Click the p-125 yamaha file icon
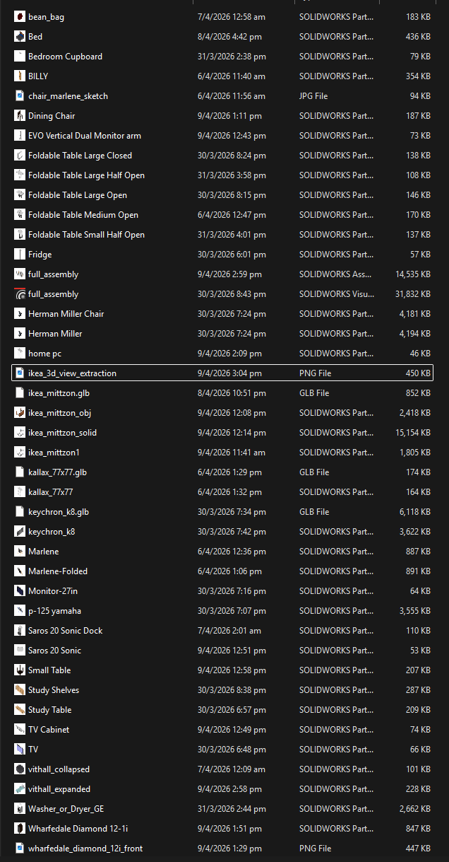Image resolution: width=449 pixels, height=862 pixels. pos(20,610)
